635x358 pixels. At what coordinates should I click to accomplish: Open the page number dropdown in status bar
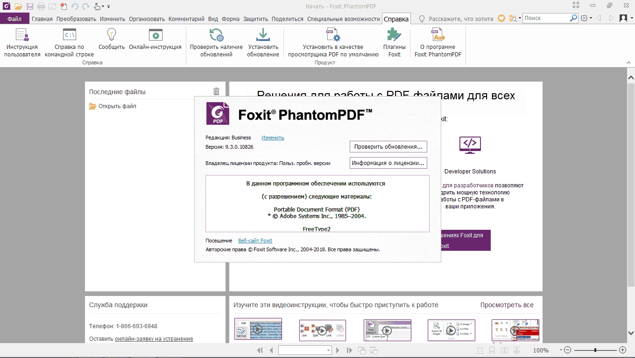coord(329,350)
